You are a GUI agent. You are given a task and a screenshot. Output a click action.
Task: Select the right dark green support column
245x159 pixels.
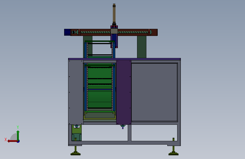(x=142, y=47)
